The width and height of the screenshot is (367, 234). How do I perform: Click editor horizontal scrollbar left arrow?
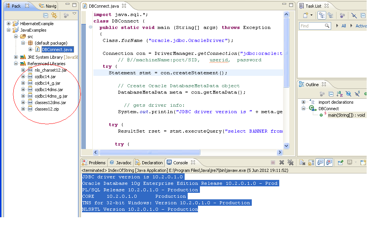[95, 152]
